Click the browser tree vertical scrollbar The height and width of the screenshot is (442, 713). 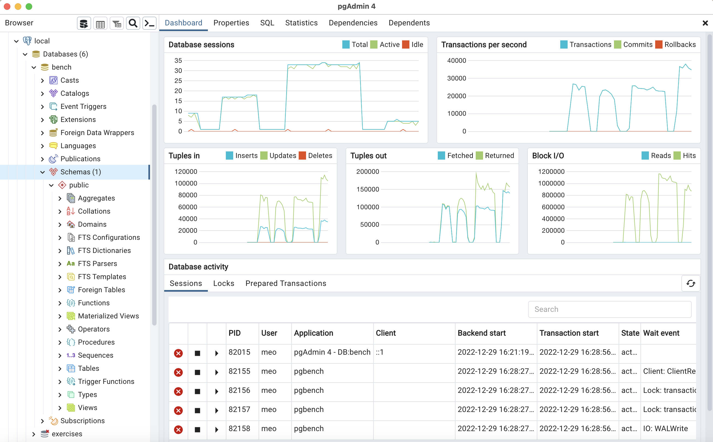154,215
